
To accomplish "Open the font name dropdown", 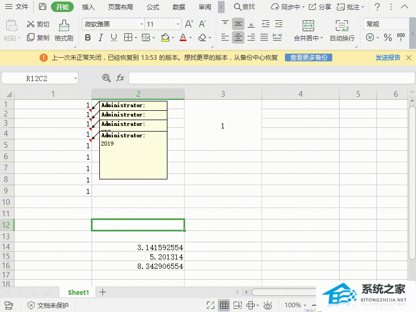I will tap(142, 23).
